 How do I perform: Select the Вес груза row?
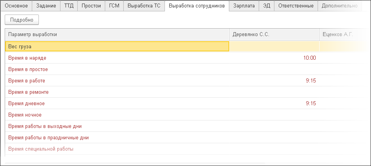pyautogui.click(x=117, y=46)
